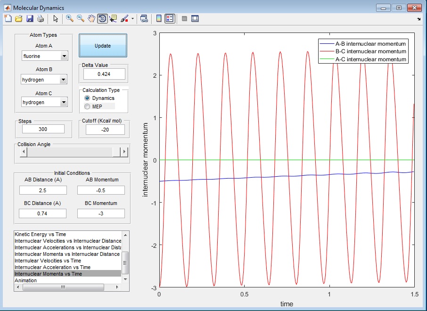Print the figure using printer icon
The width and height of the screenshot is (427, 311).
(40, 19)
